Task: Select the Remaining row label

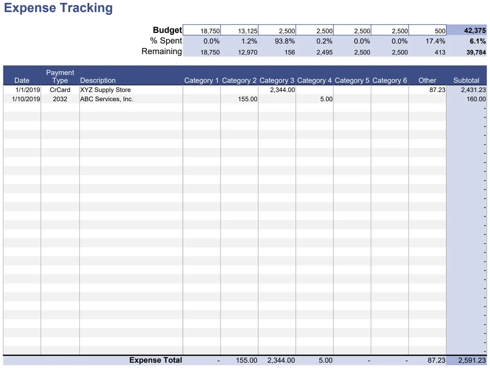Action: coord(162,51)
